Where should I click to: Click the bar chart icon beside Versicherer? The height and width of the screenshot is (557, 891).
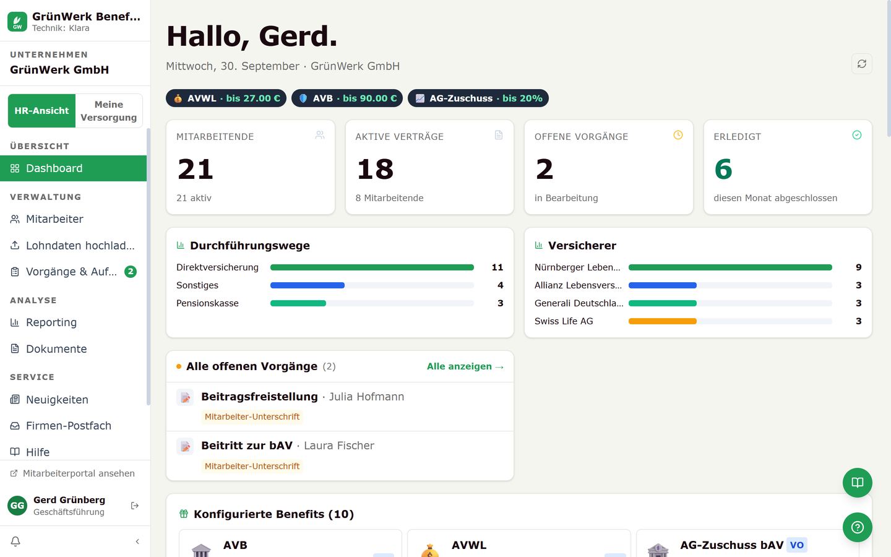pos(539,246)
